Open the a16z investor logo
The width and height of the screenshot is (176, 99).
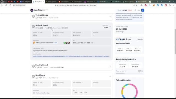[34, 43]
